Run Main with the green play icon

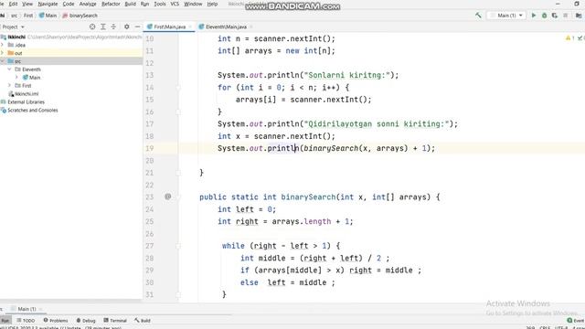[x=534, y=16]
